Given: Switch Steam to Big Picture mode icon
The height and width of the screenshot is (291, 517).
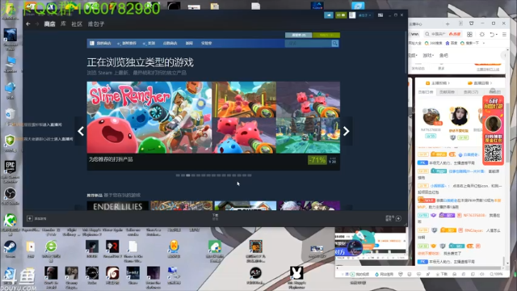Looking at the screenshot, I should (x=380, y=15).
